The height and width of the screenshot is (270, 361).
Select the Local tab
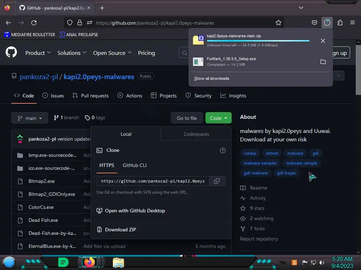pos(126,134)
